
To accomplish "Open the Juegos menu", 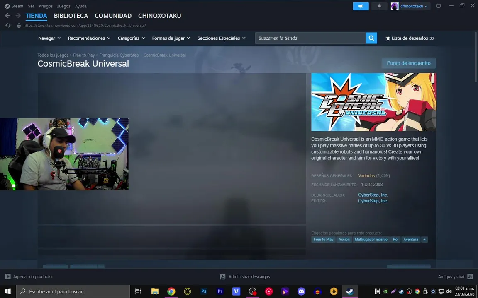I will point(64,6).
